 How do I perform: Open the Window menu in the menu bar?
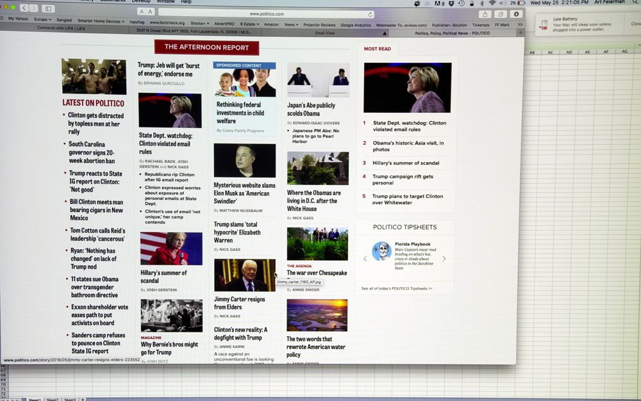(165, 2)
